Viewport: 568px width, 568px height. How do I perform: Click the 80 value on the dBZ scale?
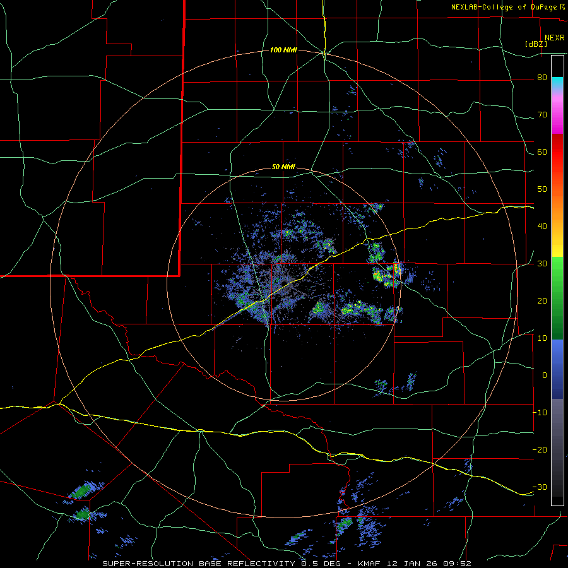(542, 78)
